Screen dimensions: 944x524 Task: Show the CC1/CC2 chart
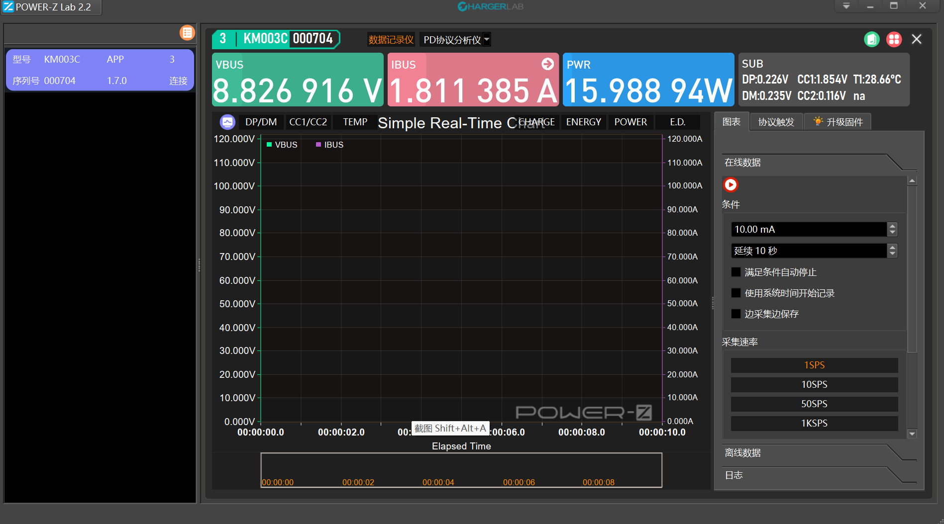point(308,122)
